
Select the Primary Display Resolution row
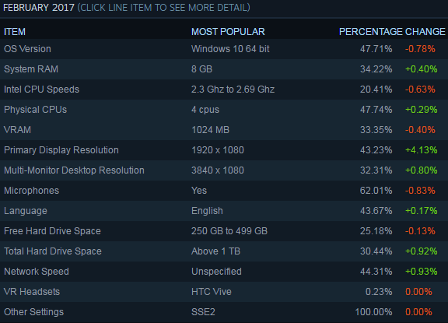(x=224, y=150)
